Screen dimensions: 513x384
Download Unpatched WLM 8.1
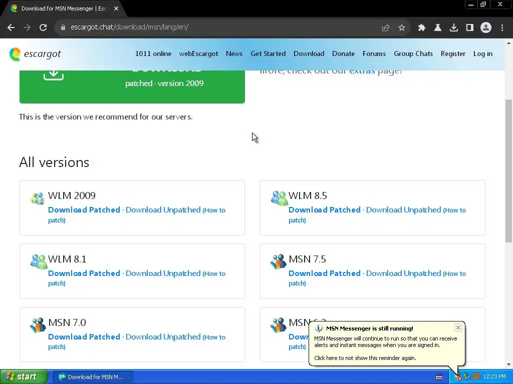[x=163, y=273]
